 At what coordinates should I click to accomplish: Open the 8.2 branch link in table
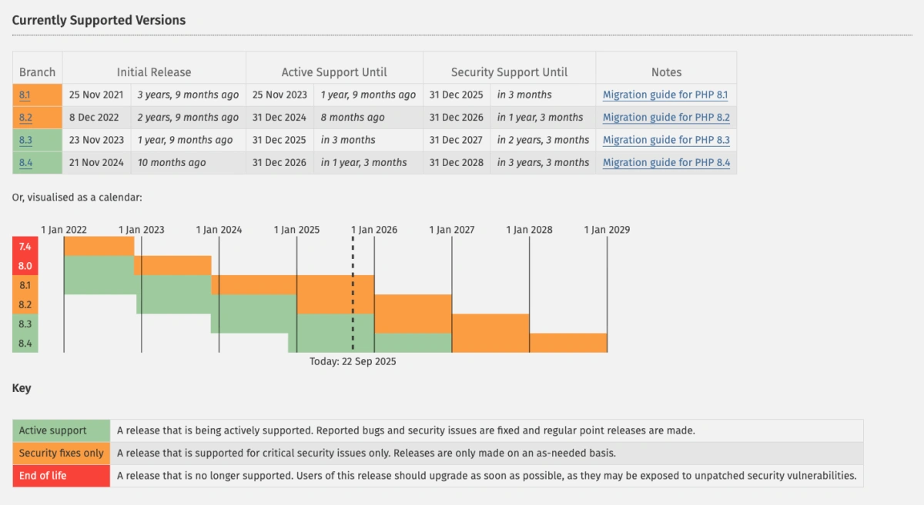click(25, 118)
